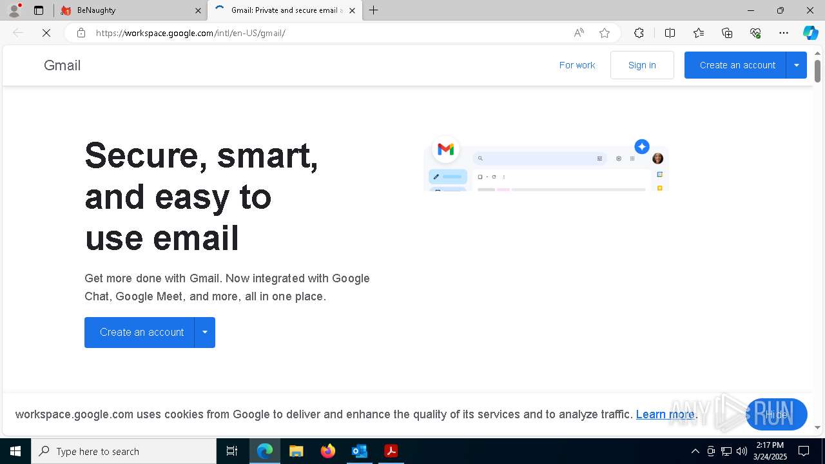Go back using the arrow
825x464 pixels.
pos(18,33)
